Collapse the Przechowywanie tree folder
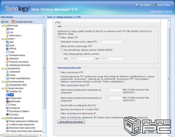The height and width of the screenshot is (137, 175). [2, 82]
